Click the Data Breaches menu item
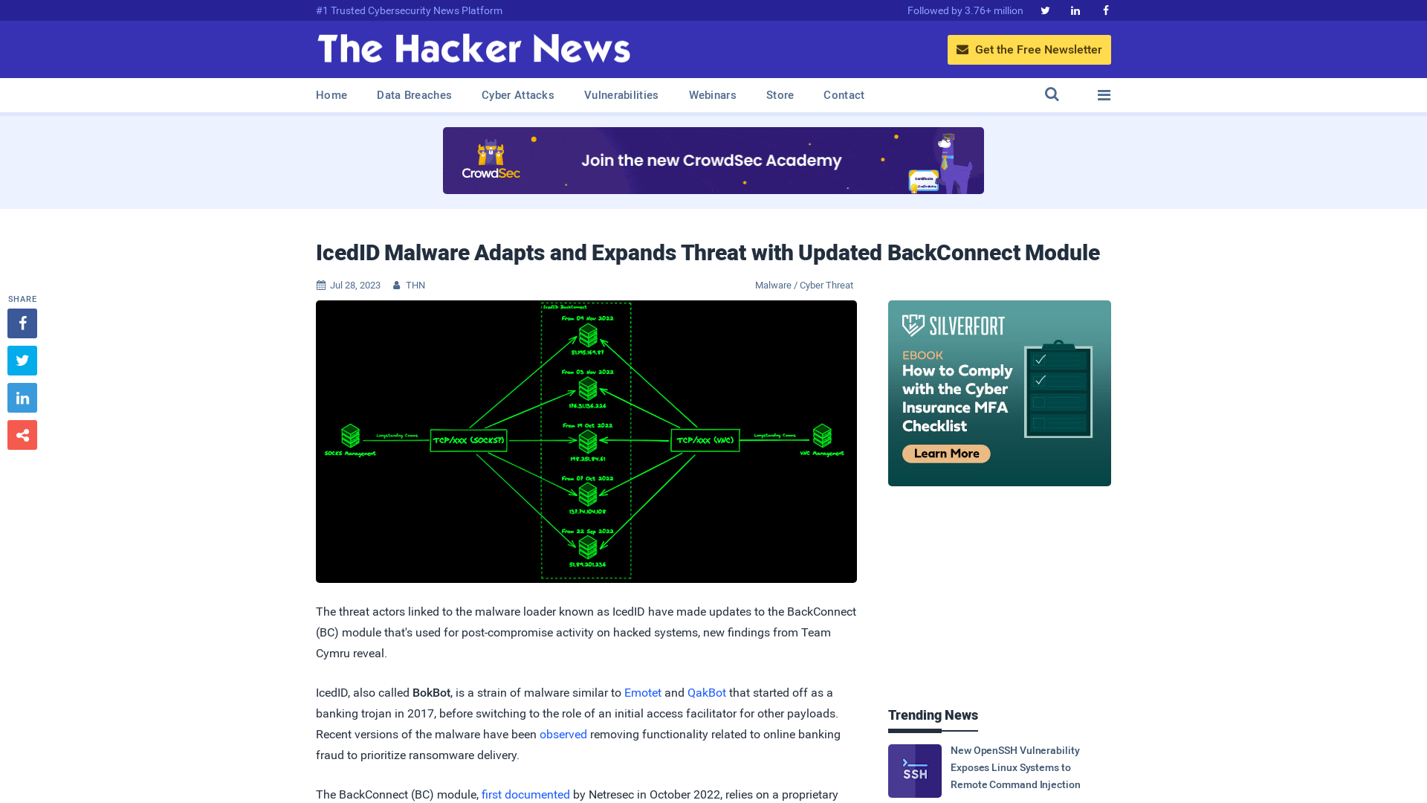 [x=413, y=94]
